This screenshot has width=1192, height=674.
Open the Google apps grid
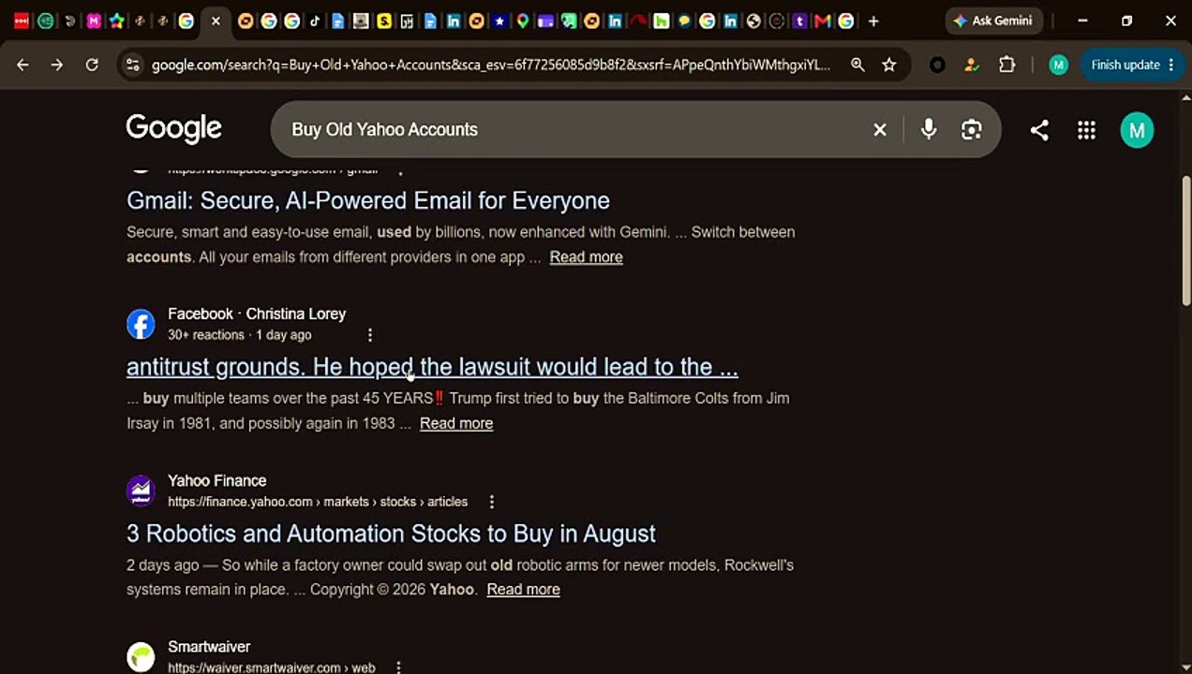point(1086,130)
